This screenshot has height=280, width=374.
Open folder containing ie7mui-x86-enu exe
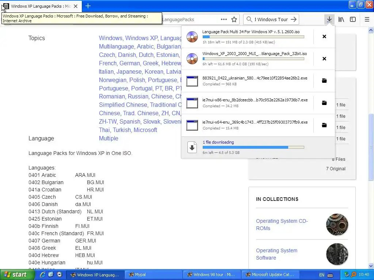coord(324,103)
